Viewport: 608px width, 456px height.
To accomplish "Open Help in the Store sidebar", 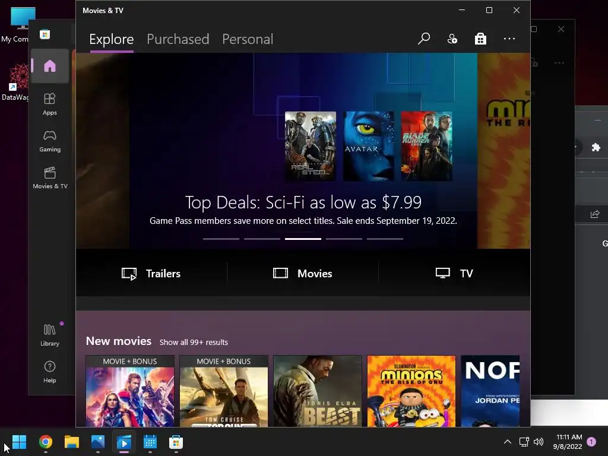I will coord(50,372).
